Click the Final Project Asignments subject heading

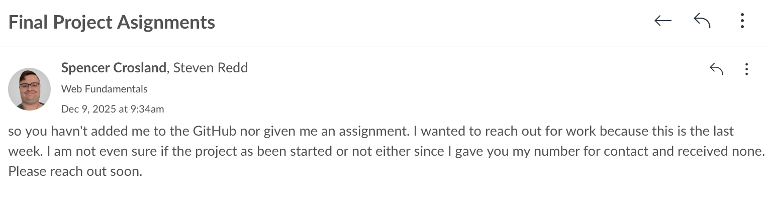(112, 22)
